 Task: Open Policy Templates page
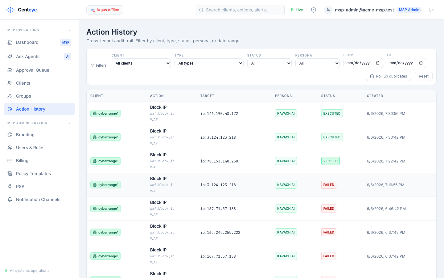point(39,174)
